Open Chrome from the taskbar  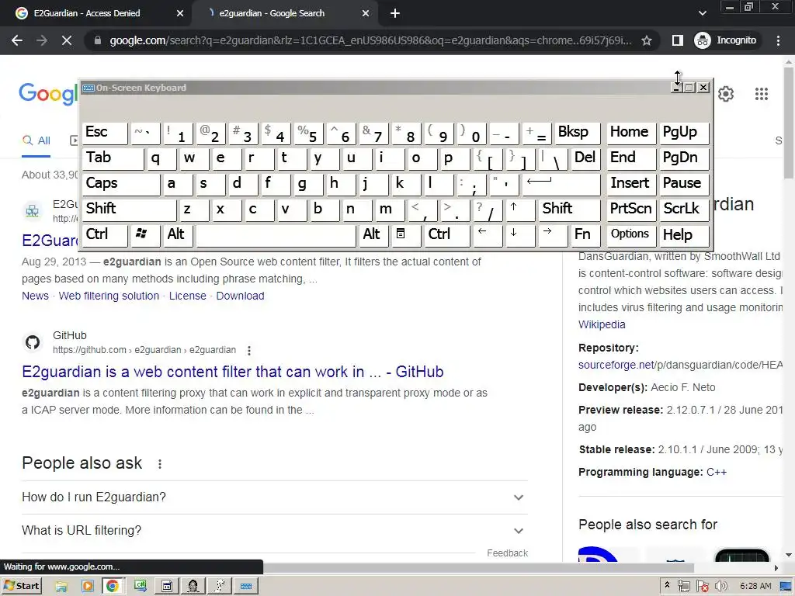(x=113, y=587)
